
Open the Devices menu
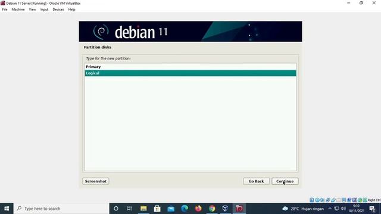pyautogui.click(x=58, y=10)
